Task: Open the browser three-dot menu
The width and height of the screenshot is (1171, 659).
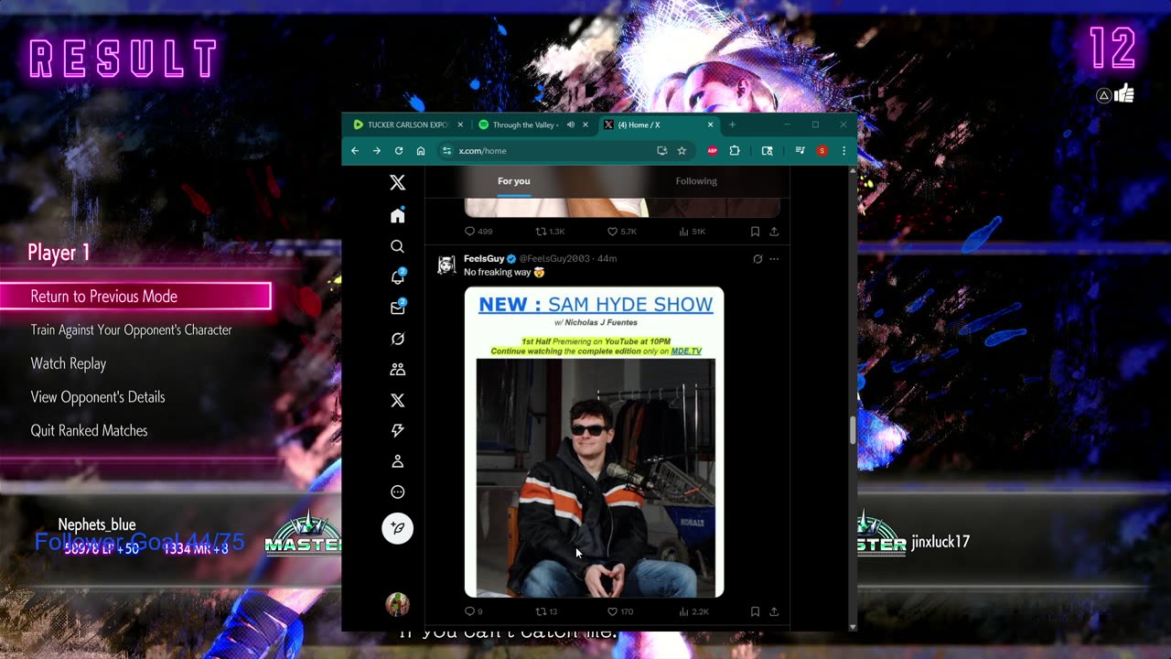Action: point(843,151)
